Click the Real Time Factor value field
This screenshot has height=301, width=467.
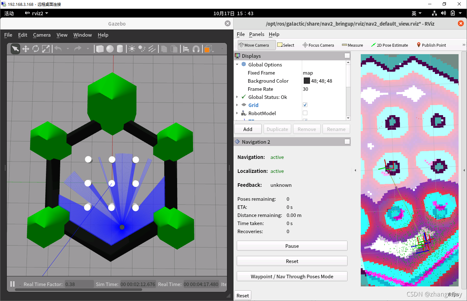coord(79,284)
